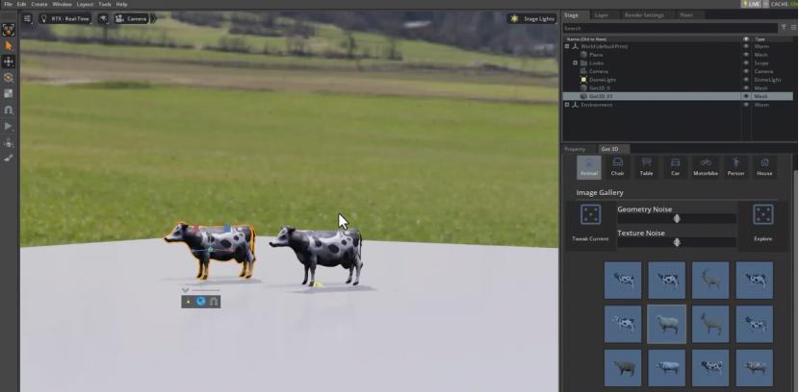This screenshot has height=392, width=799.
Task: Click into the Stage Search field
Action: (x=670, y=28)
